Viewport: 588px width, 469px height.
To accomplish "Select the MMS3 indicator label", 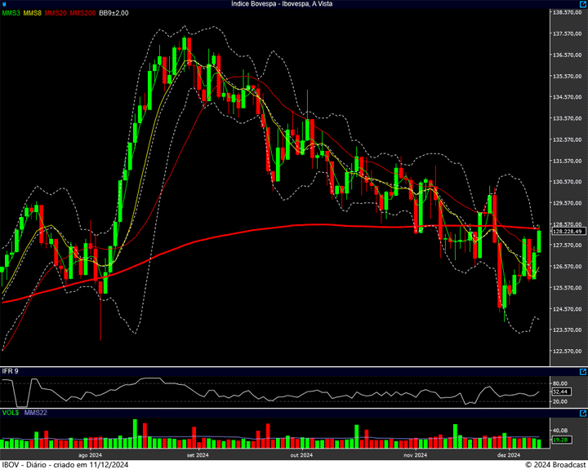I will [11, 13].
